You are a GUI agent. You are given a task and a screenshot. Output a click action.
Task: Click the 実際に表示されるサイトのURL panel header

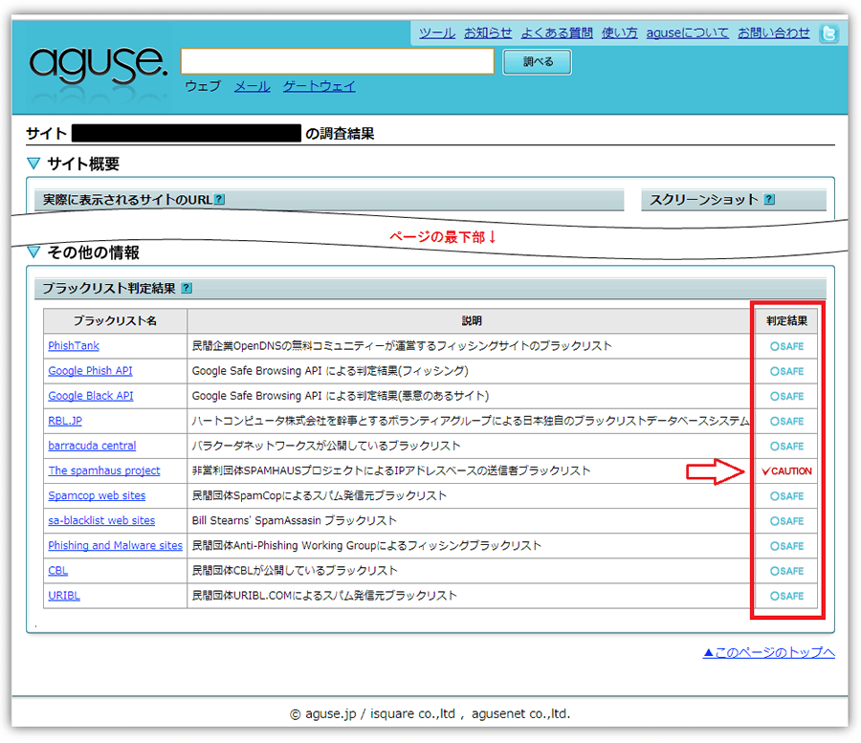[329, 200]
